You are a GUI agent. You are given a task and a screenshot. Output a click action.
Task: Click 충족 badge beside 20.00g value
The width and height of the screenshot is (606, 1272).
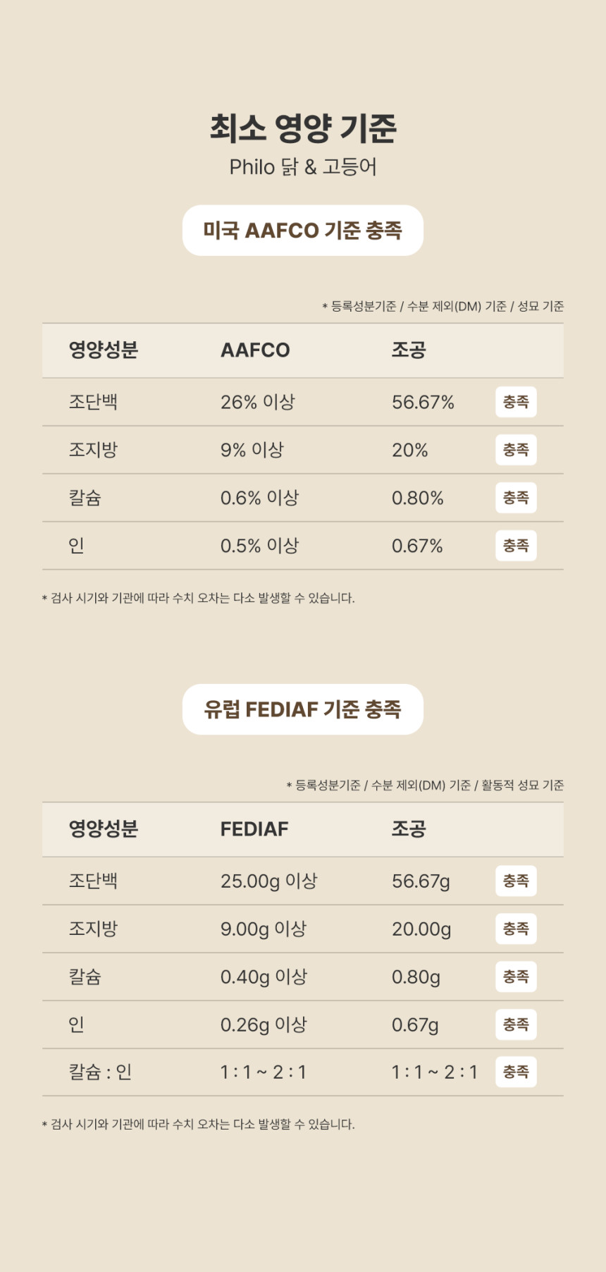[516, 929]
